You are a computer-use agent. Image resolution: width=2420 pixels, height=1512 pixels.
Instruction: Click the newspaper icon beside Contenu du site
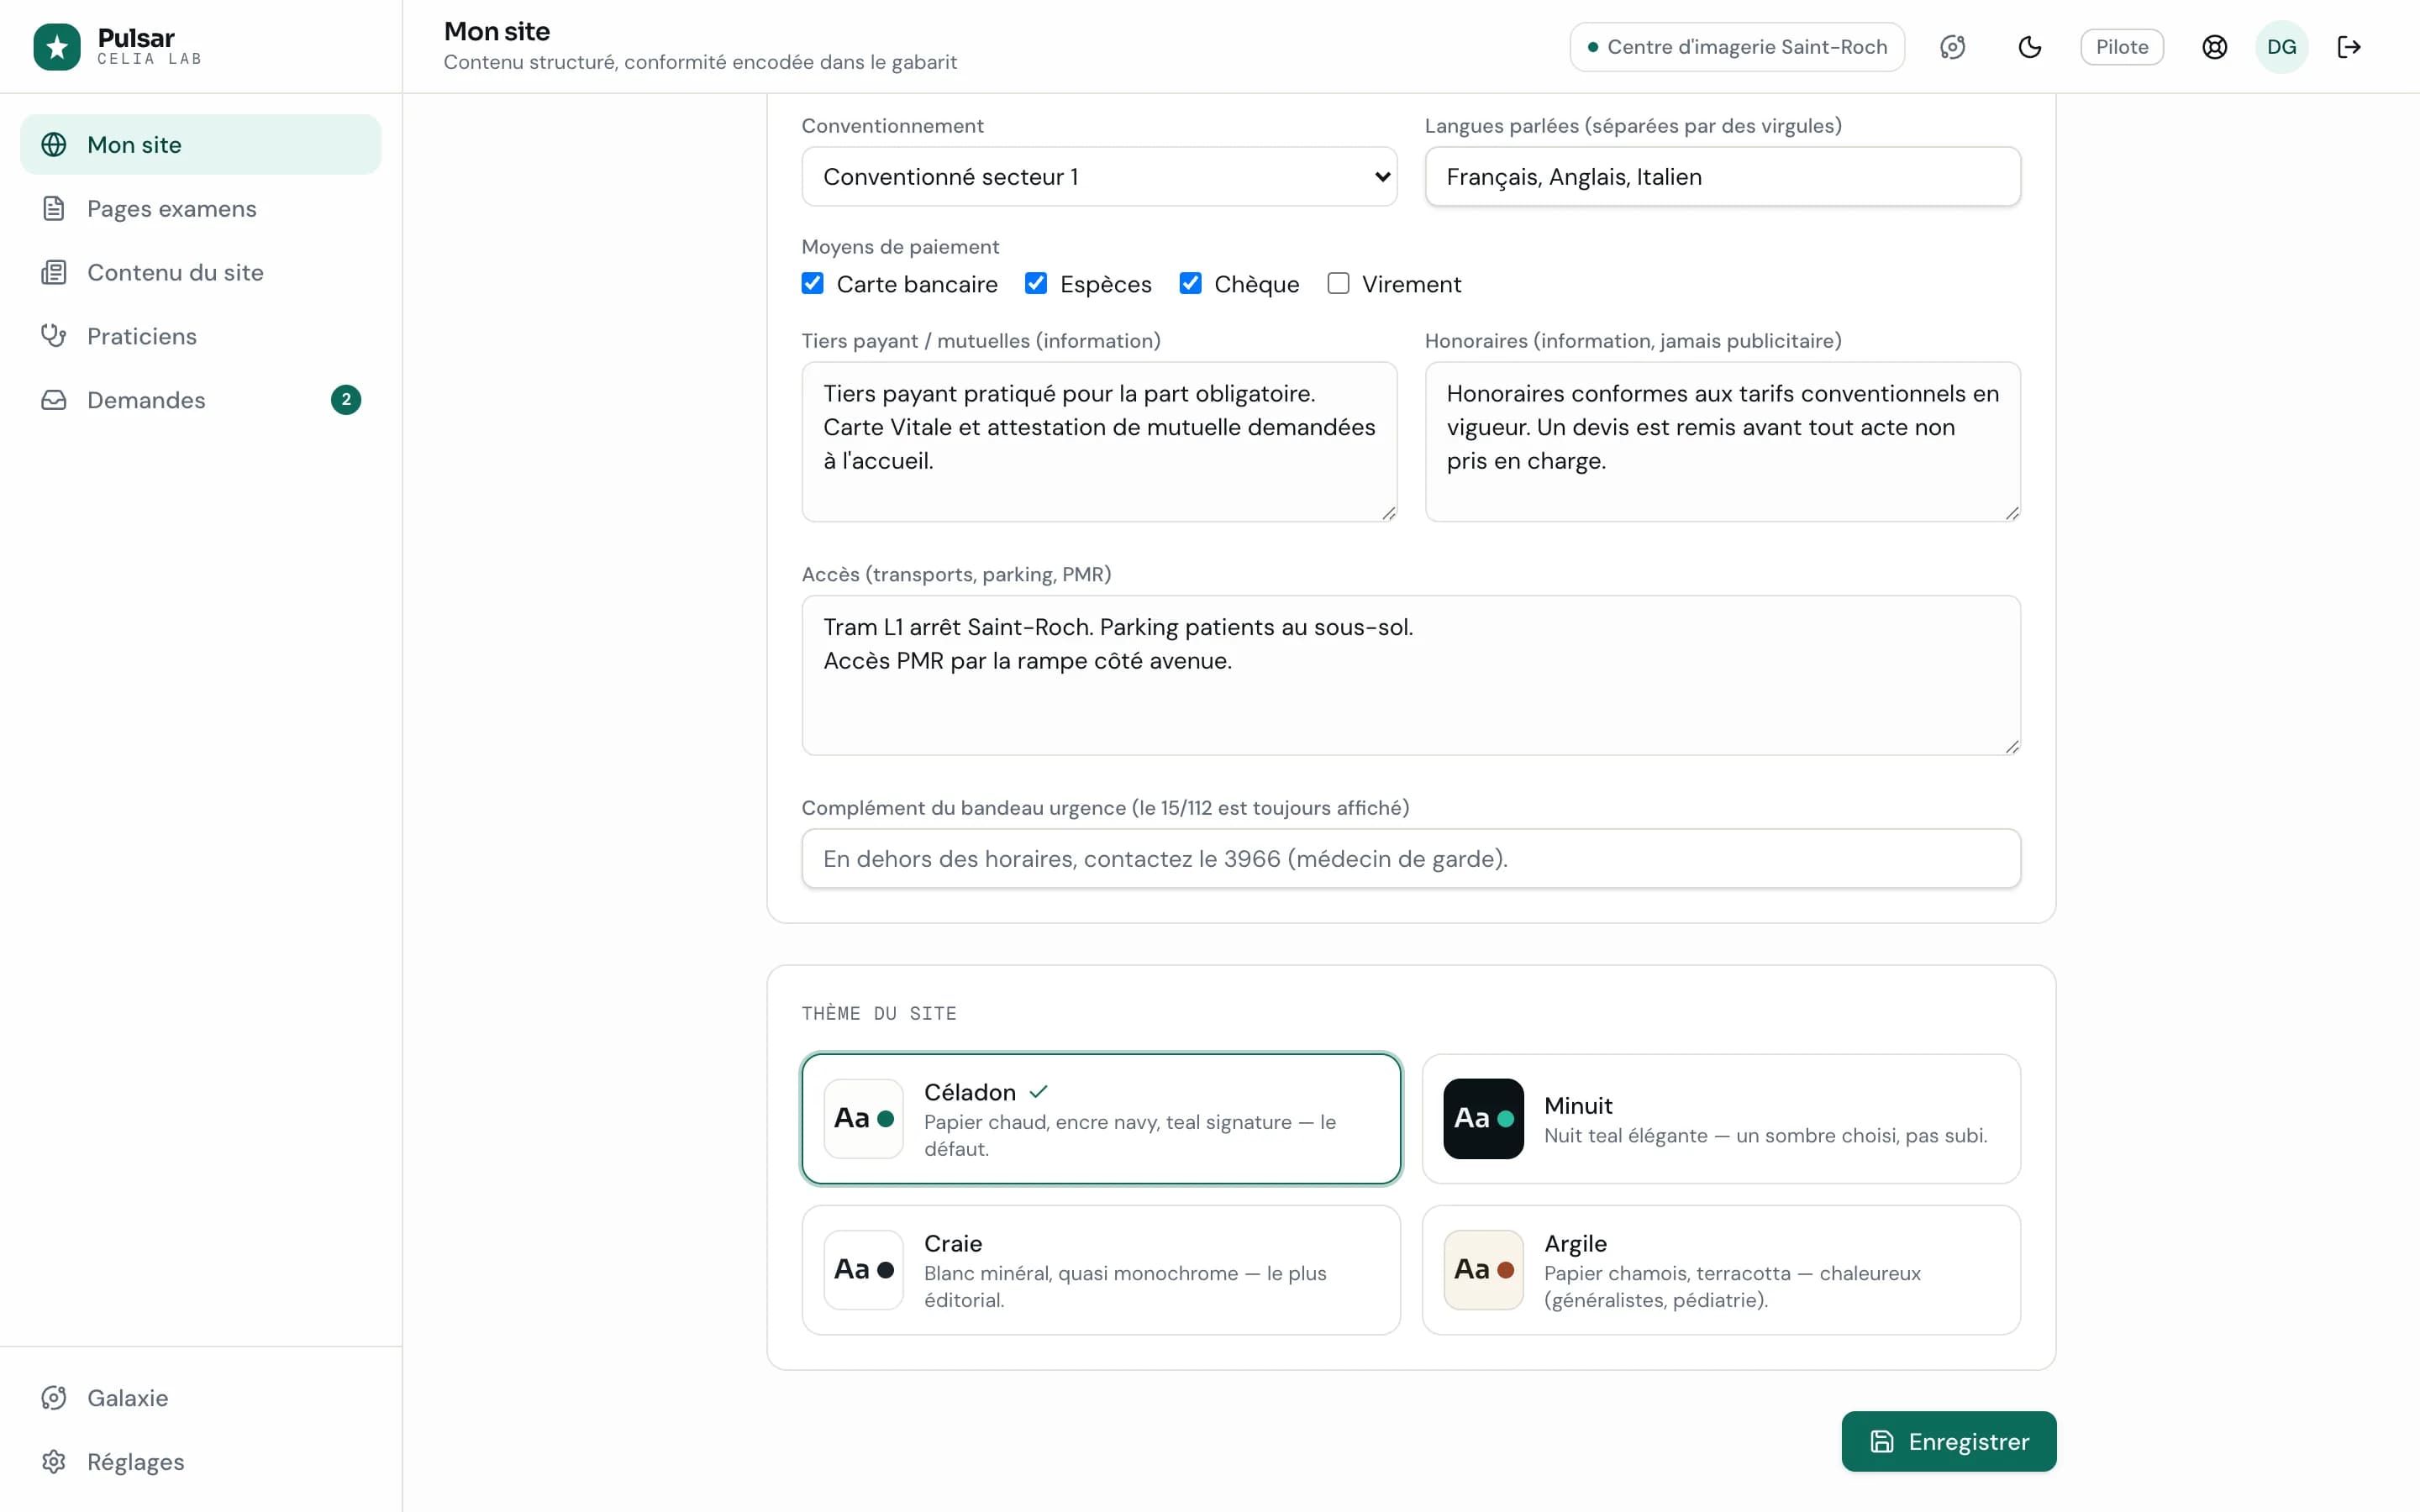pos(54,273)
